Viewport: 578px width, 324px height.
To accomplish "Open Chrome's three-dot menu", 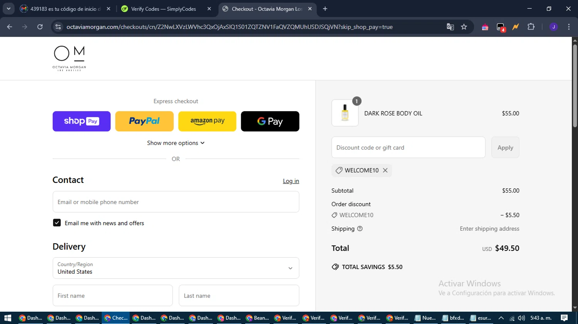I will (569, 27).
